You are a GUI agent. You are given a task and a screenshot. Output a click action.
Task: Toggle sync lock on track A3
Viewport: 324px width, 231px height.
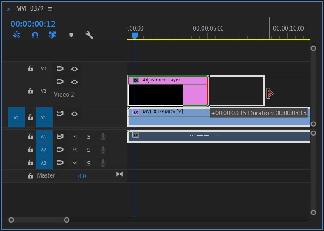60,163
